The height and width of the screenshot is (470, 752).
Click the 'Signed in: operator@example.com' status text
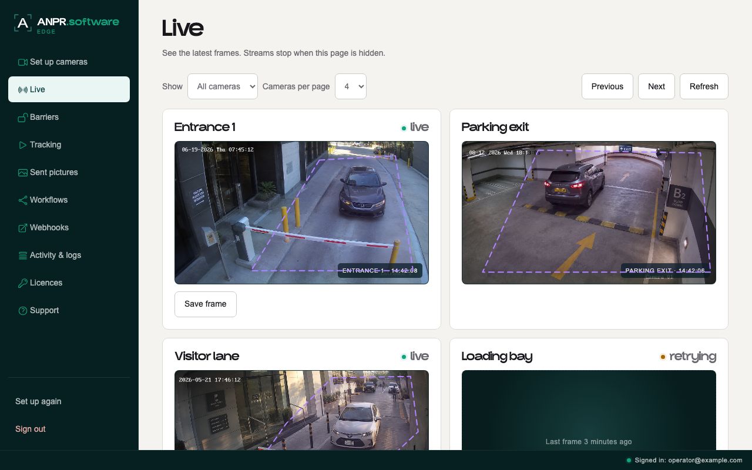pyautogui.click(x=689, y=461)
